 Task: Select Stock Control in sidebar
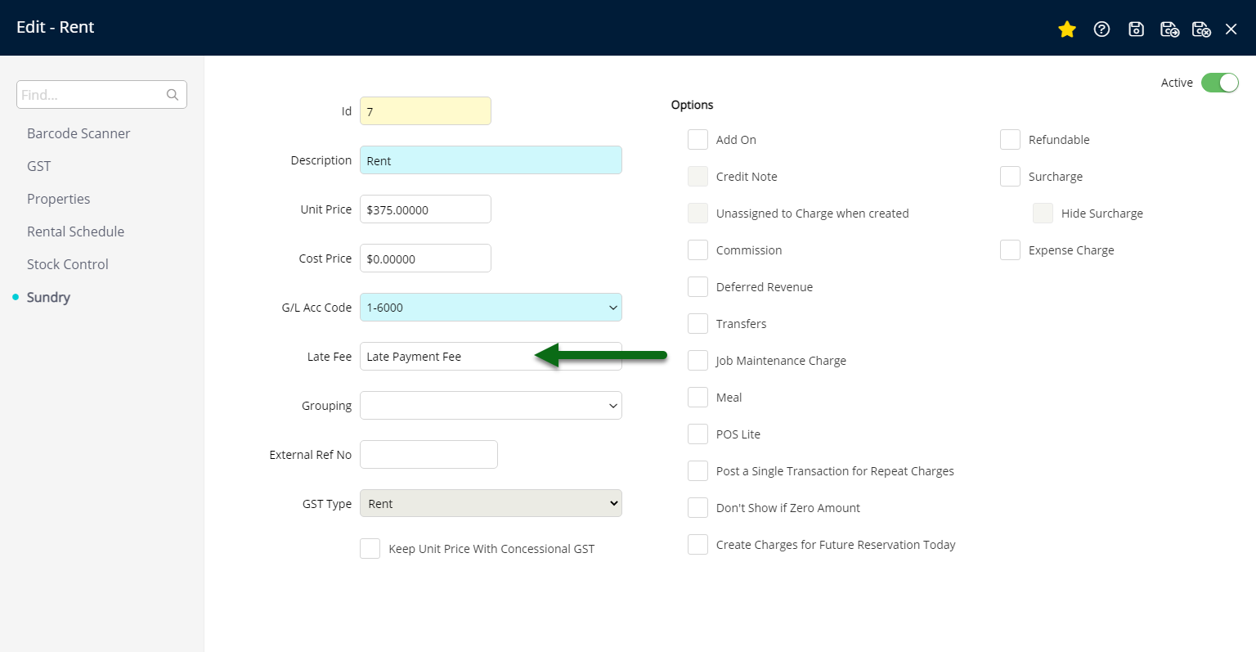point(68,264)
